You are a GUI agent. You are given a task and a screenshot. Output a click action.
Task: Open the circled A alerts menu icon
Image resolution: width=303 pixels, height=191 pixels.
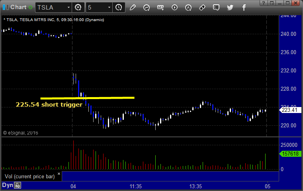[188, 8]
